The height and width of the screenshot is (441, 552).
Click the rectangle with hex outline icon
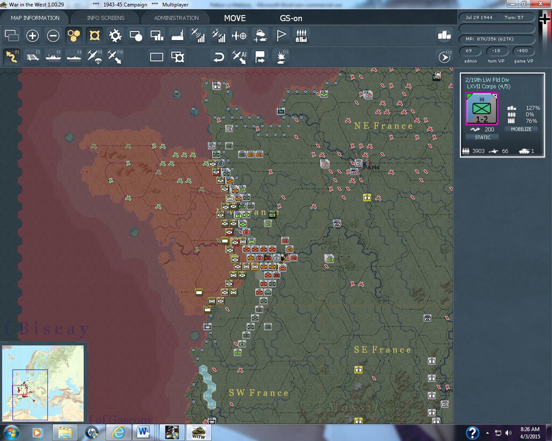tap(177, 57)
